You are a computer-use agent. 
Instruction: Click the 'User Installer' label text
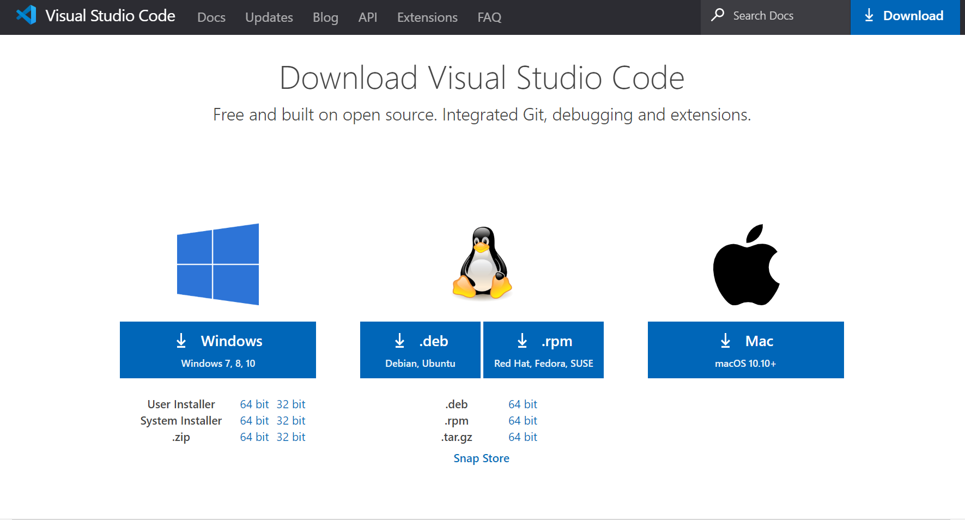tap(181, 404)
